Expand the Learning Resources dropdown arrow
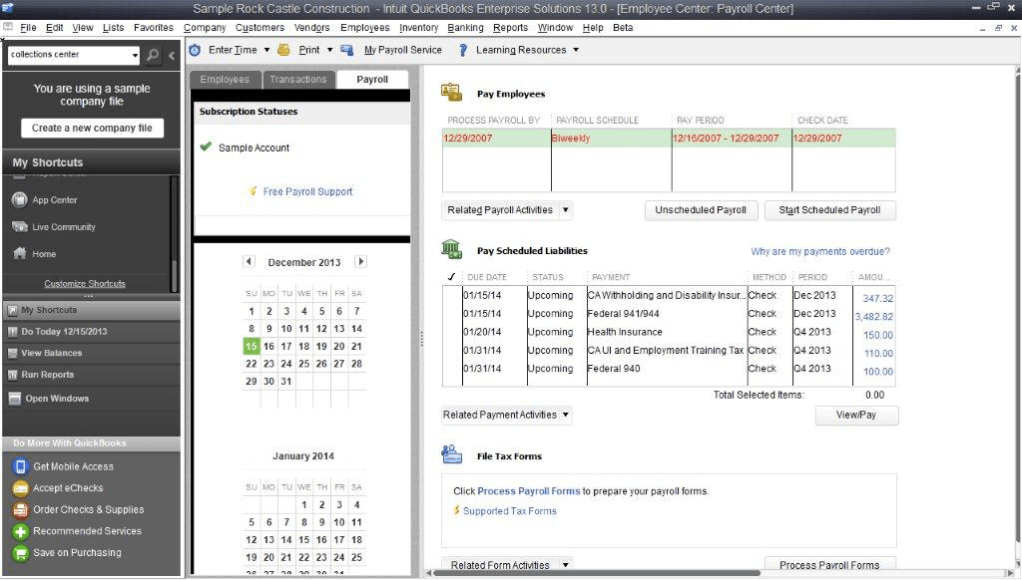This screenshot has height=580, width=1022. [x=576, y=50]
